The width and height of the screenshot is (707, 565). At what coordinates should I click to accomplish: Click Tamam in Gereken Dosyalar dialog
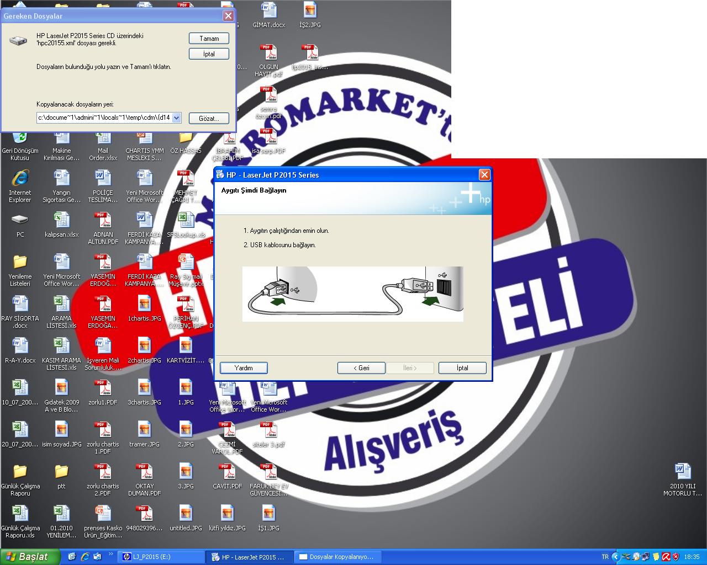(209, 39)
